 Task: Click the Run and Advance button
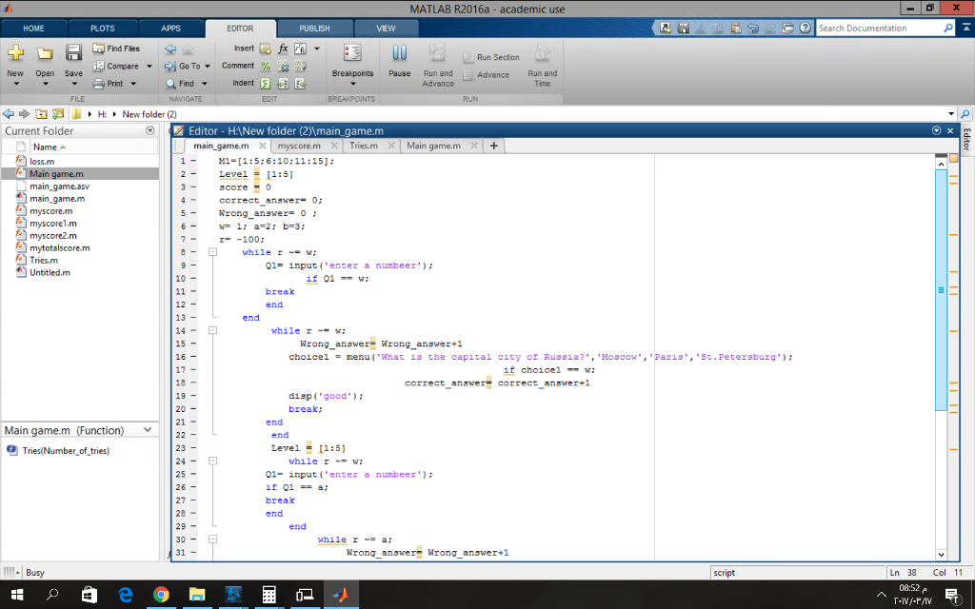(438, 66)
